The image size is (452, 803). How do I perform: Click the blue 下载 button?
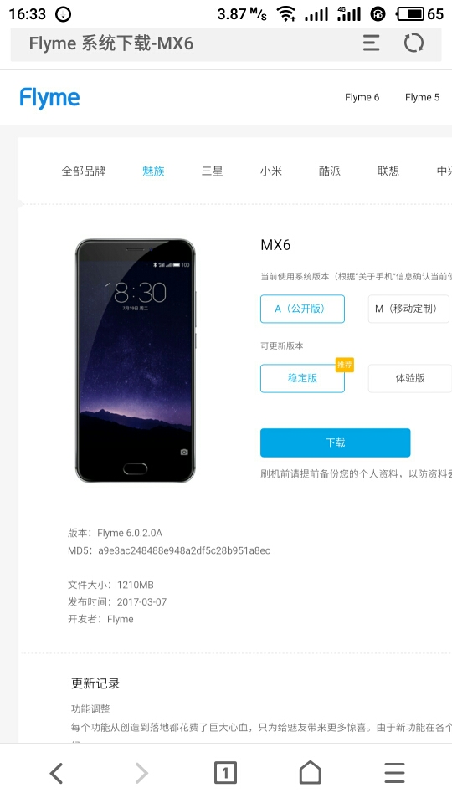pos(335,442)
